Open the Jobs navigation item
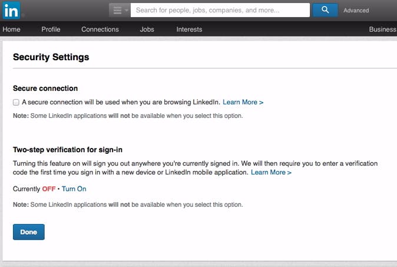The height and width of the screenshot is (267, 397). (x=147, y=29)
